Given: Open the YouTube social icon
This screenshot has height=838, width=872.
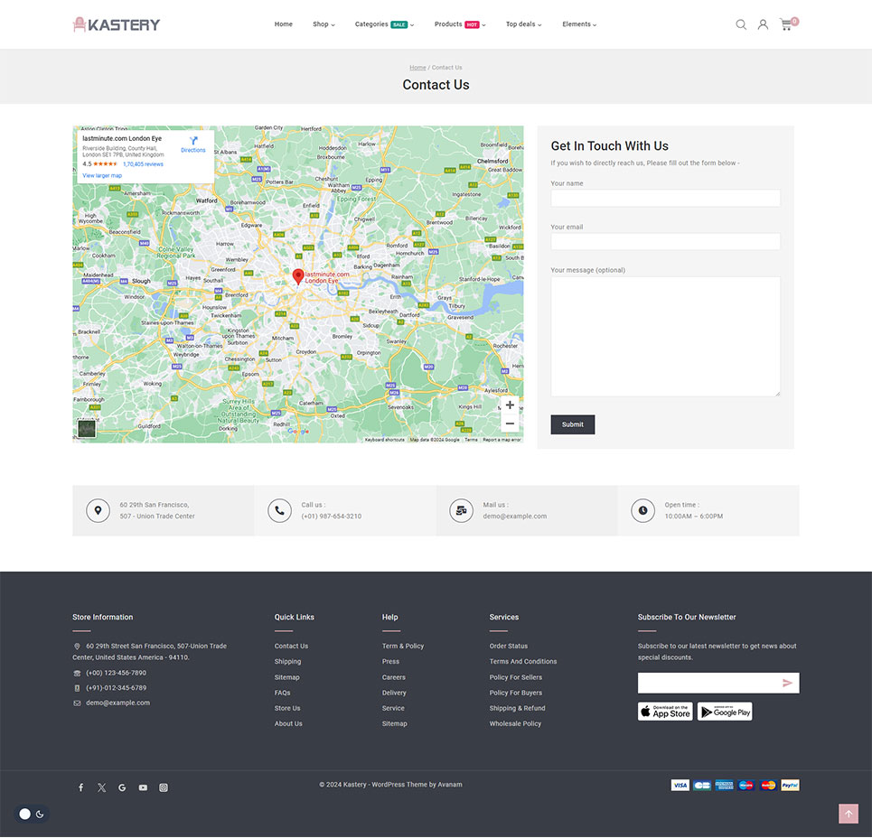Looking at the screenshot, I should point(143,787).
